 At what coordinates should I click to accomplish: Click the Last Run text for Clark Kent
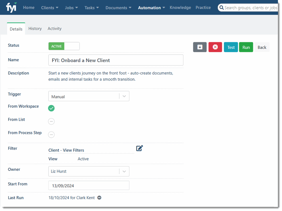(72, 198)
